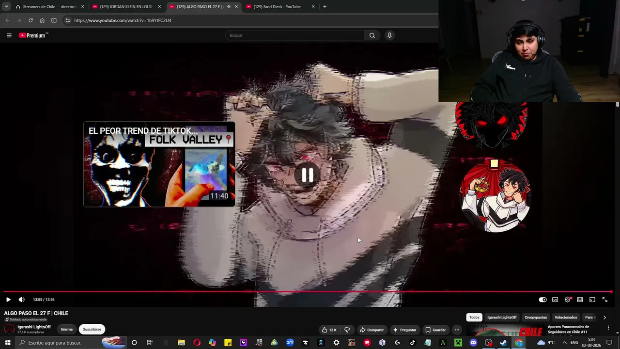Viewport: 620px width, 349px height.
Task: Dislike the video
Action: (347, 330)
